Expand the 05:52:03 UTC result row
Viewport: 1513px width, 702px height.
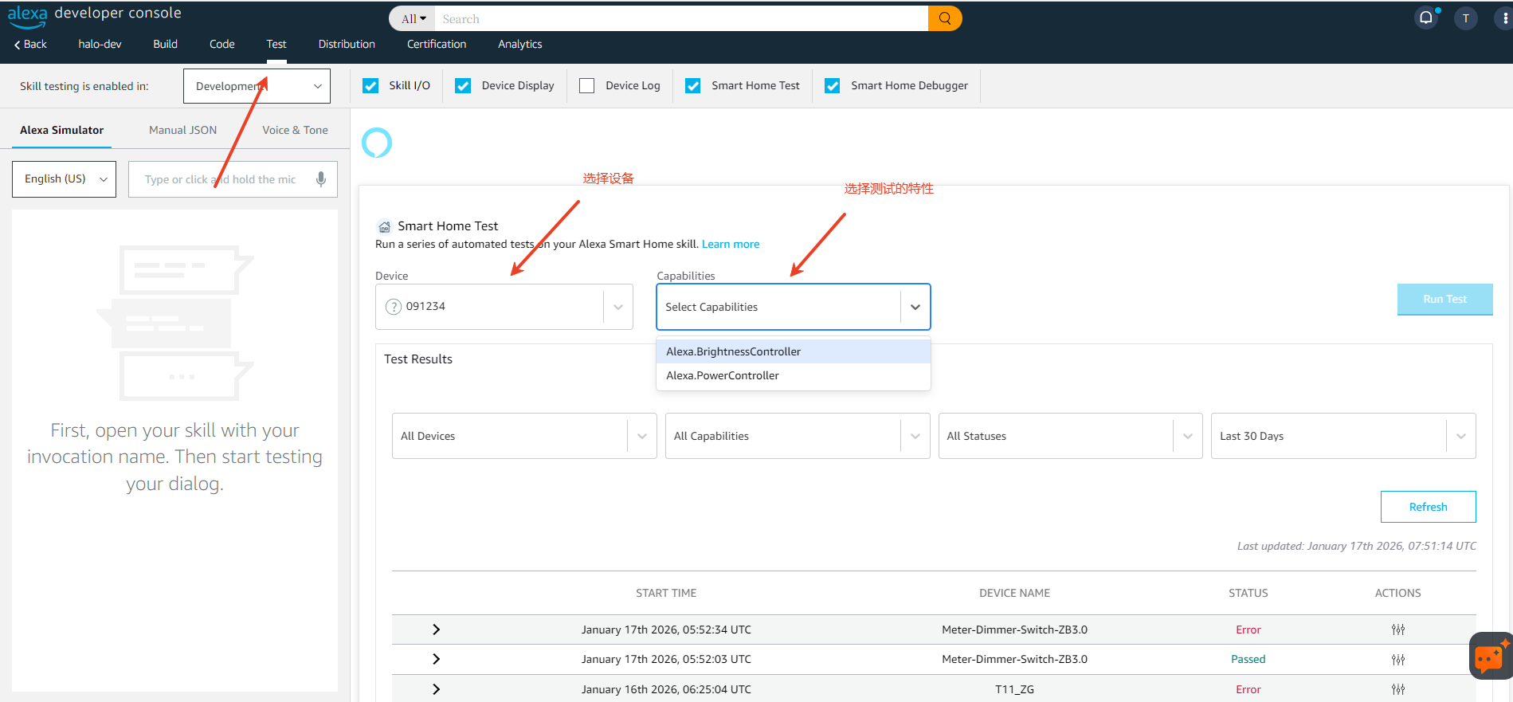click(436, 659)
